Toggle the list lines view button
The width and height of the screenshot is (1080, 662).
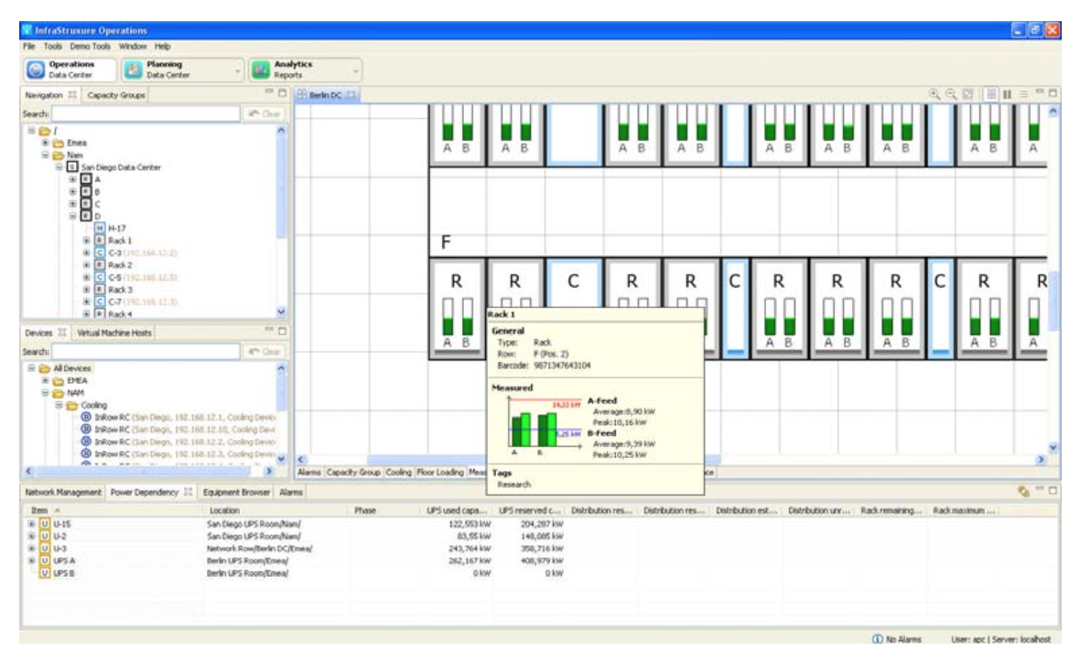point(1023,94)
